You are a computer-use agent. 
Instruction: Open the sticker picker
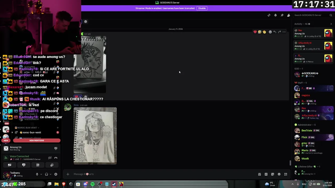(272, 174)
